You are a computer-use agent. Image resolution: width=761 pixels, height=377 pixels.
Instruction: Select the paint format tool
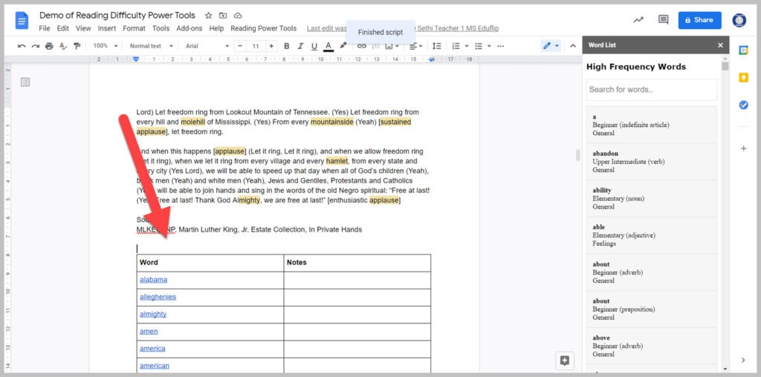(x=77, y=46)
